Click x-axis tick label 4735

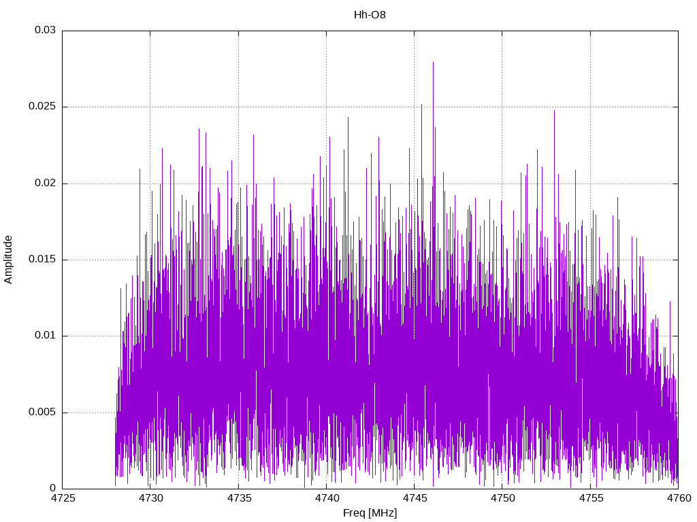point(239,498)
